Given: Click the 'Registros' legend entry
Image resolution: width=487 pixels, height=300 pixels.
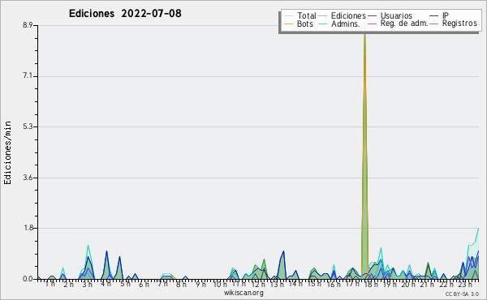Looking at the screenshot, I should 459,24.
